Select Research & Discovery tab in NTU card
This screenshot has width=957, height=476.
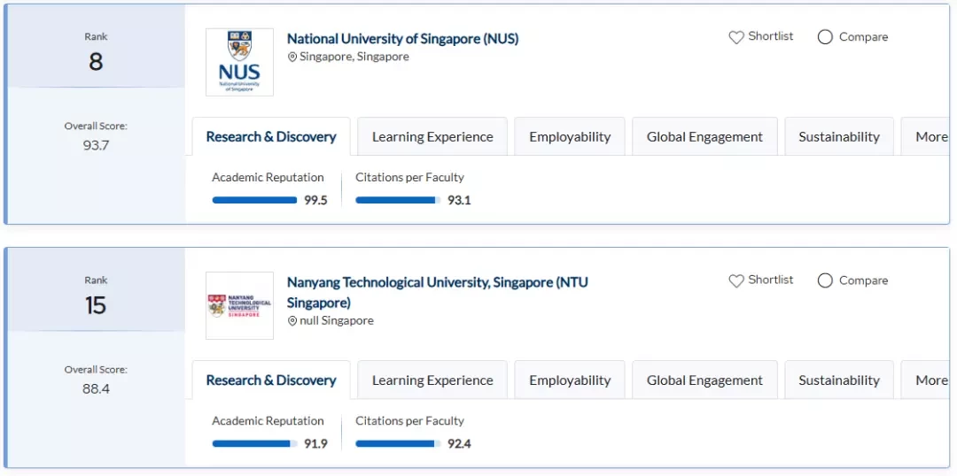pyautogui.click(x=271, y=380)
